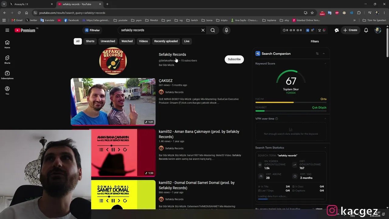Open the Tüm Yer İşaretleri bookmarks folder

click(x=374, y=20)
